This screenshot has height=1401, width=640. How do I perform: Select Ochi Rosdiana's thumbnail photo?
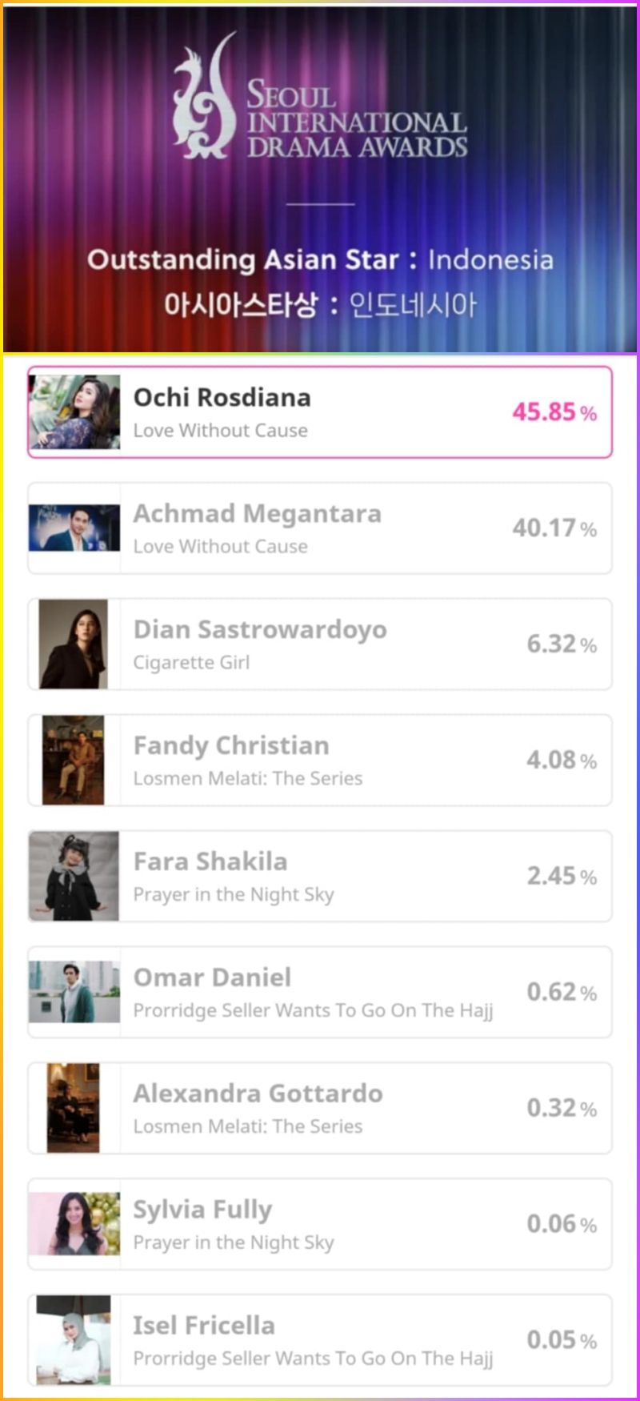(74, 412)
